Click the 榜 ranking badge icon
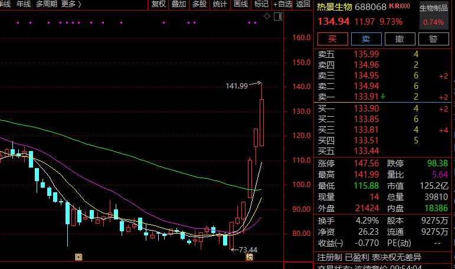Viewport: 455px width, 269px height. pyautogui.click(x=249, y=257)
